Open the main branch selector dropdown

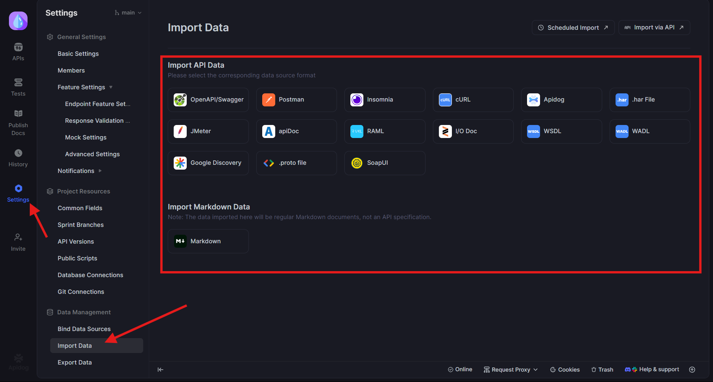pos(128,12)
